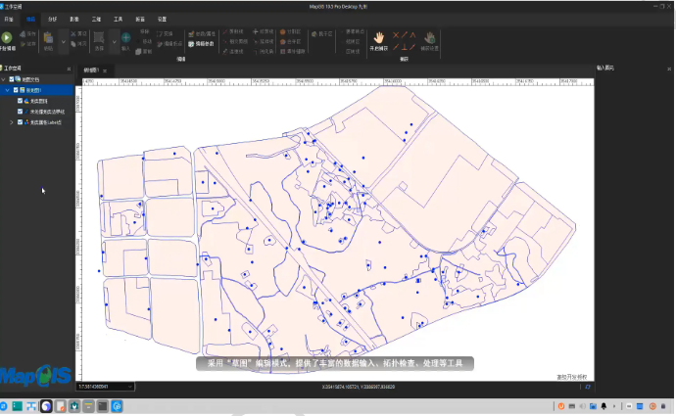Click the perpendicular snap icon in snapping group
Image resolution: width=676 pixels, height=416 pixels.
click(404, 47)
